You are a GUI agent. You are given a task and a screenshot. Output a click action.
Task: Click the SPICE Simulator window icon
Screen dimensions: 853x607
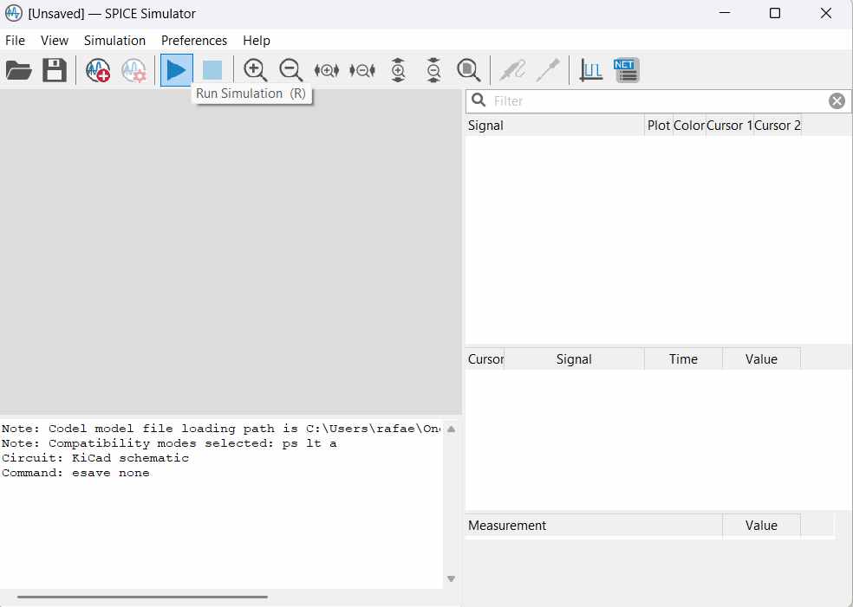click(14, 14)
